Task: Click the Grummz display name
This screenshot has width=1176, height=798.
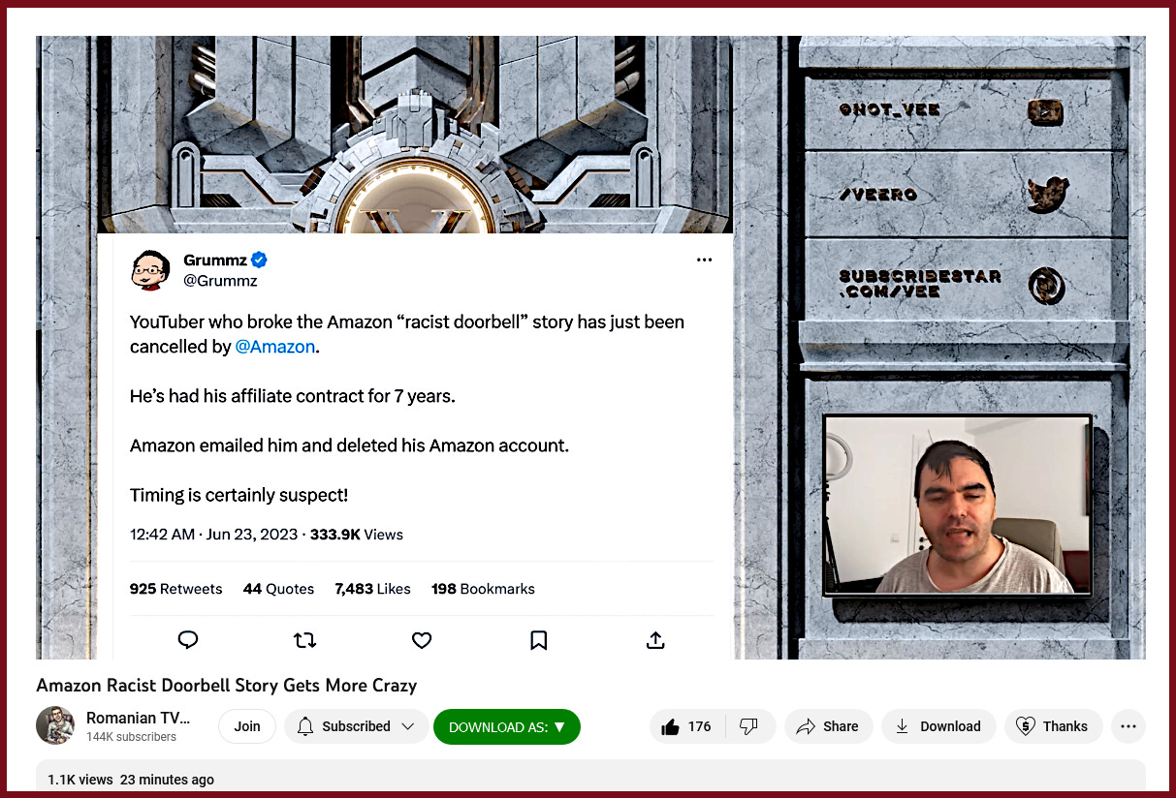Action: [215, 260]
